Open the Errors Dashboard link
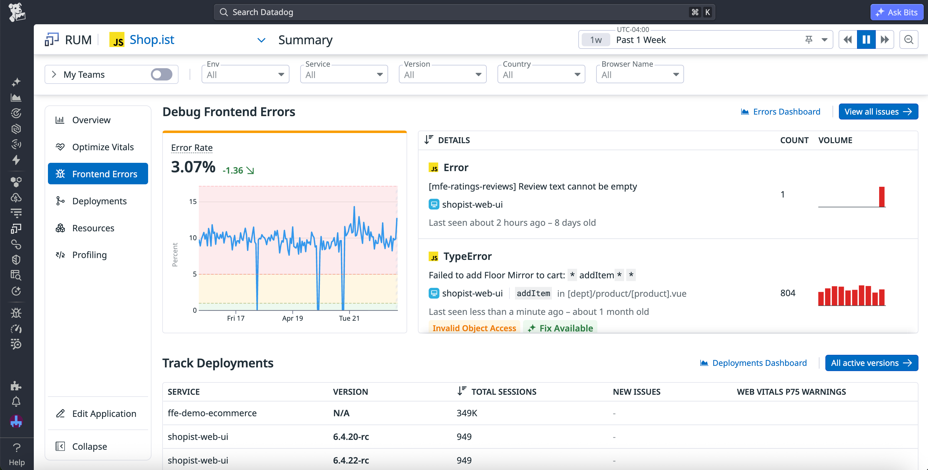 [781, 112]
